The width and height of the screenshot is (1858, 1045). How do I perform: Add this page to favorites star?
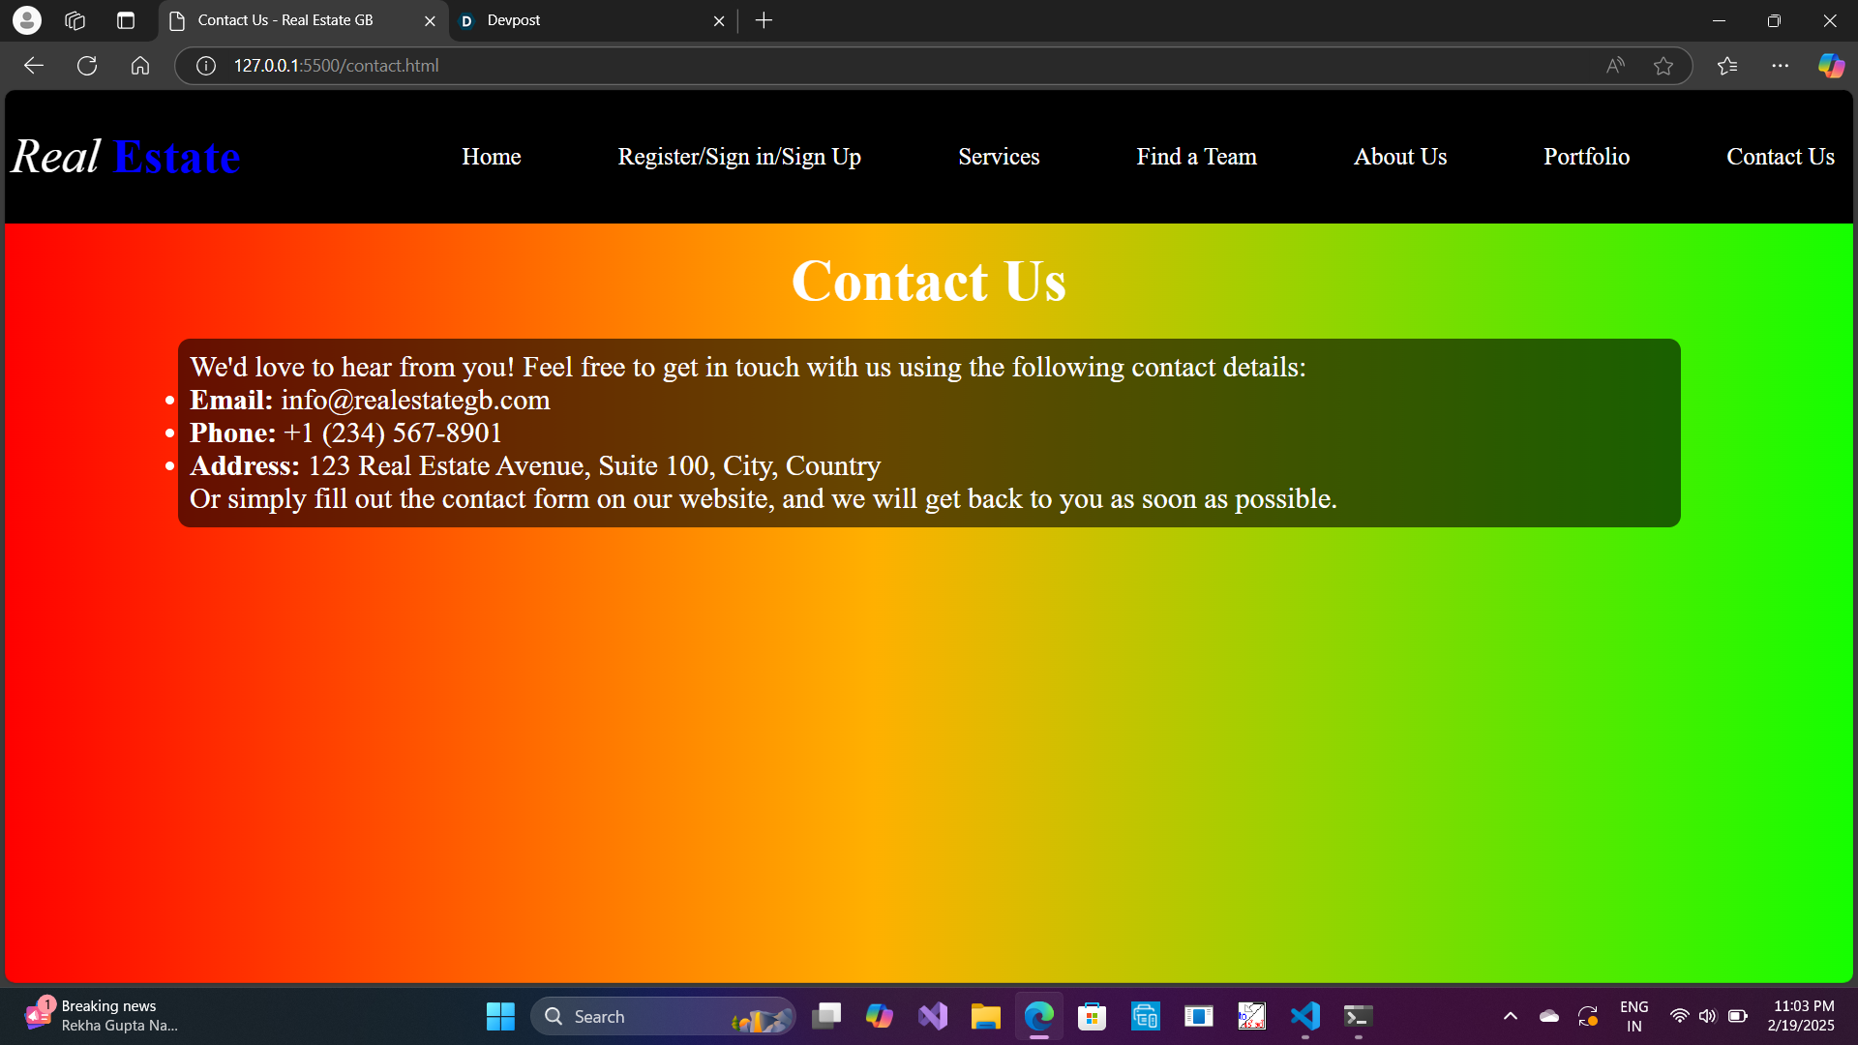tap(1663, 66)
